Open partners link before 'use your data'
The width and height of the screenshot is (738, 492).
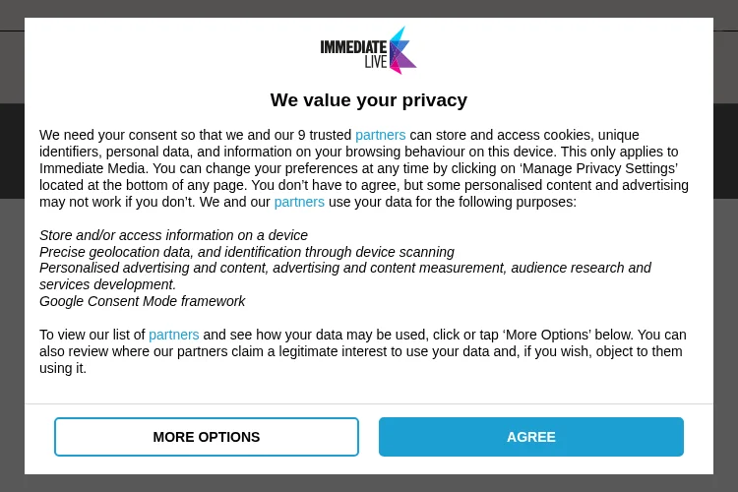tap(299, 202)
